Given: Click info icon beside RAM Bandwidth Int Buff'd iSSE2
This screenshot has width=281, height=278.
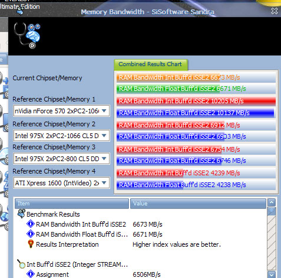Looking at the screenshot, I should coord(31,224).
